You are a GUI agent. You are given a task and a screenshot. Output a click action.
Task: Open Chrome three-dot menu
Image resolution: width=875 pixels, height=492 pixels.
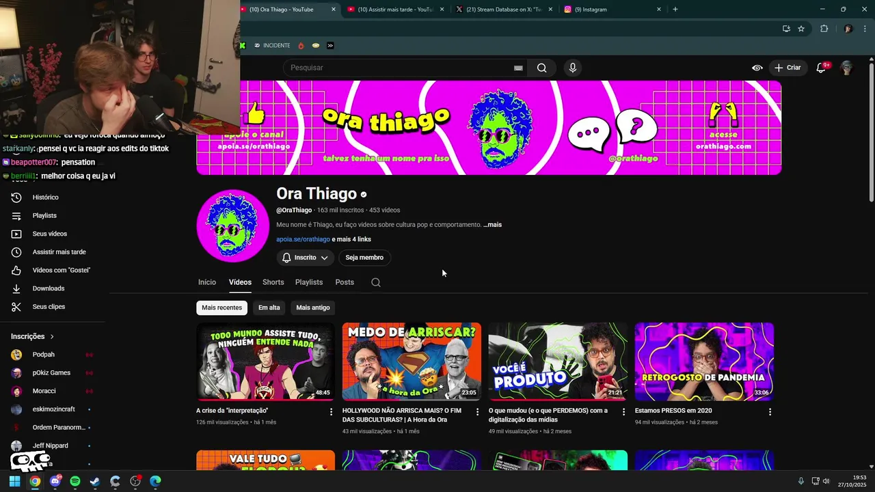[865, 29]
